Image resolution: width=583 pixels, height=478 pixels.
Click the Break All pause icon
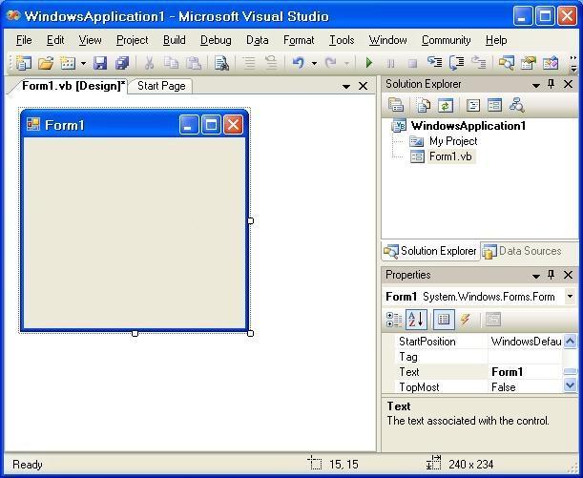(391, 64)
